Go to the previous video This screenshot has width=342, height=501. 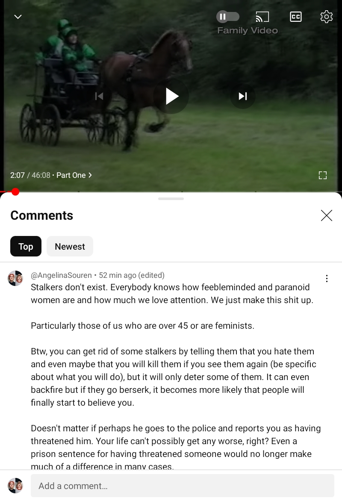pyautogui.click(x=99, y=96)
